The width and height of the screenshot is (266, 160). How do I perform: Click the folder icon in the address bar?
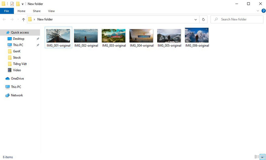coord(30,19)
